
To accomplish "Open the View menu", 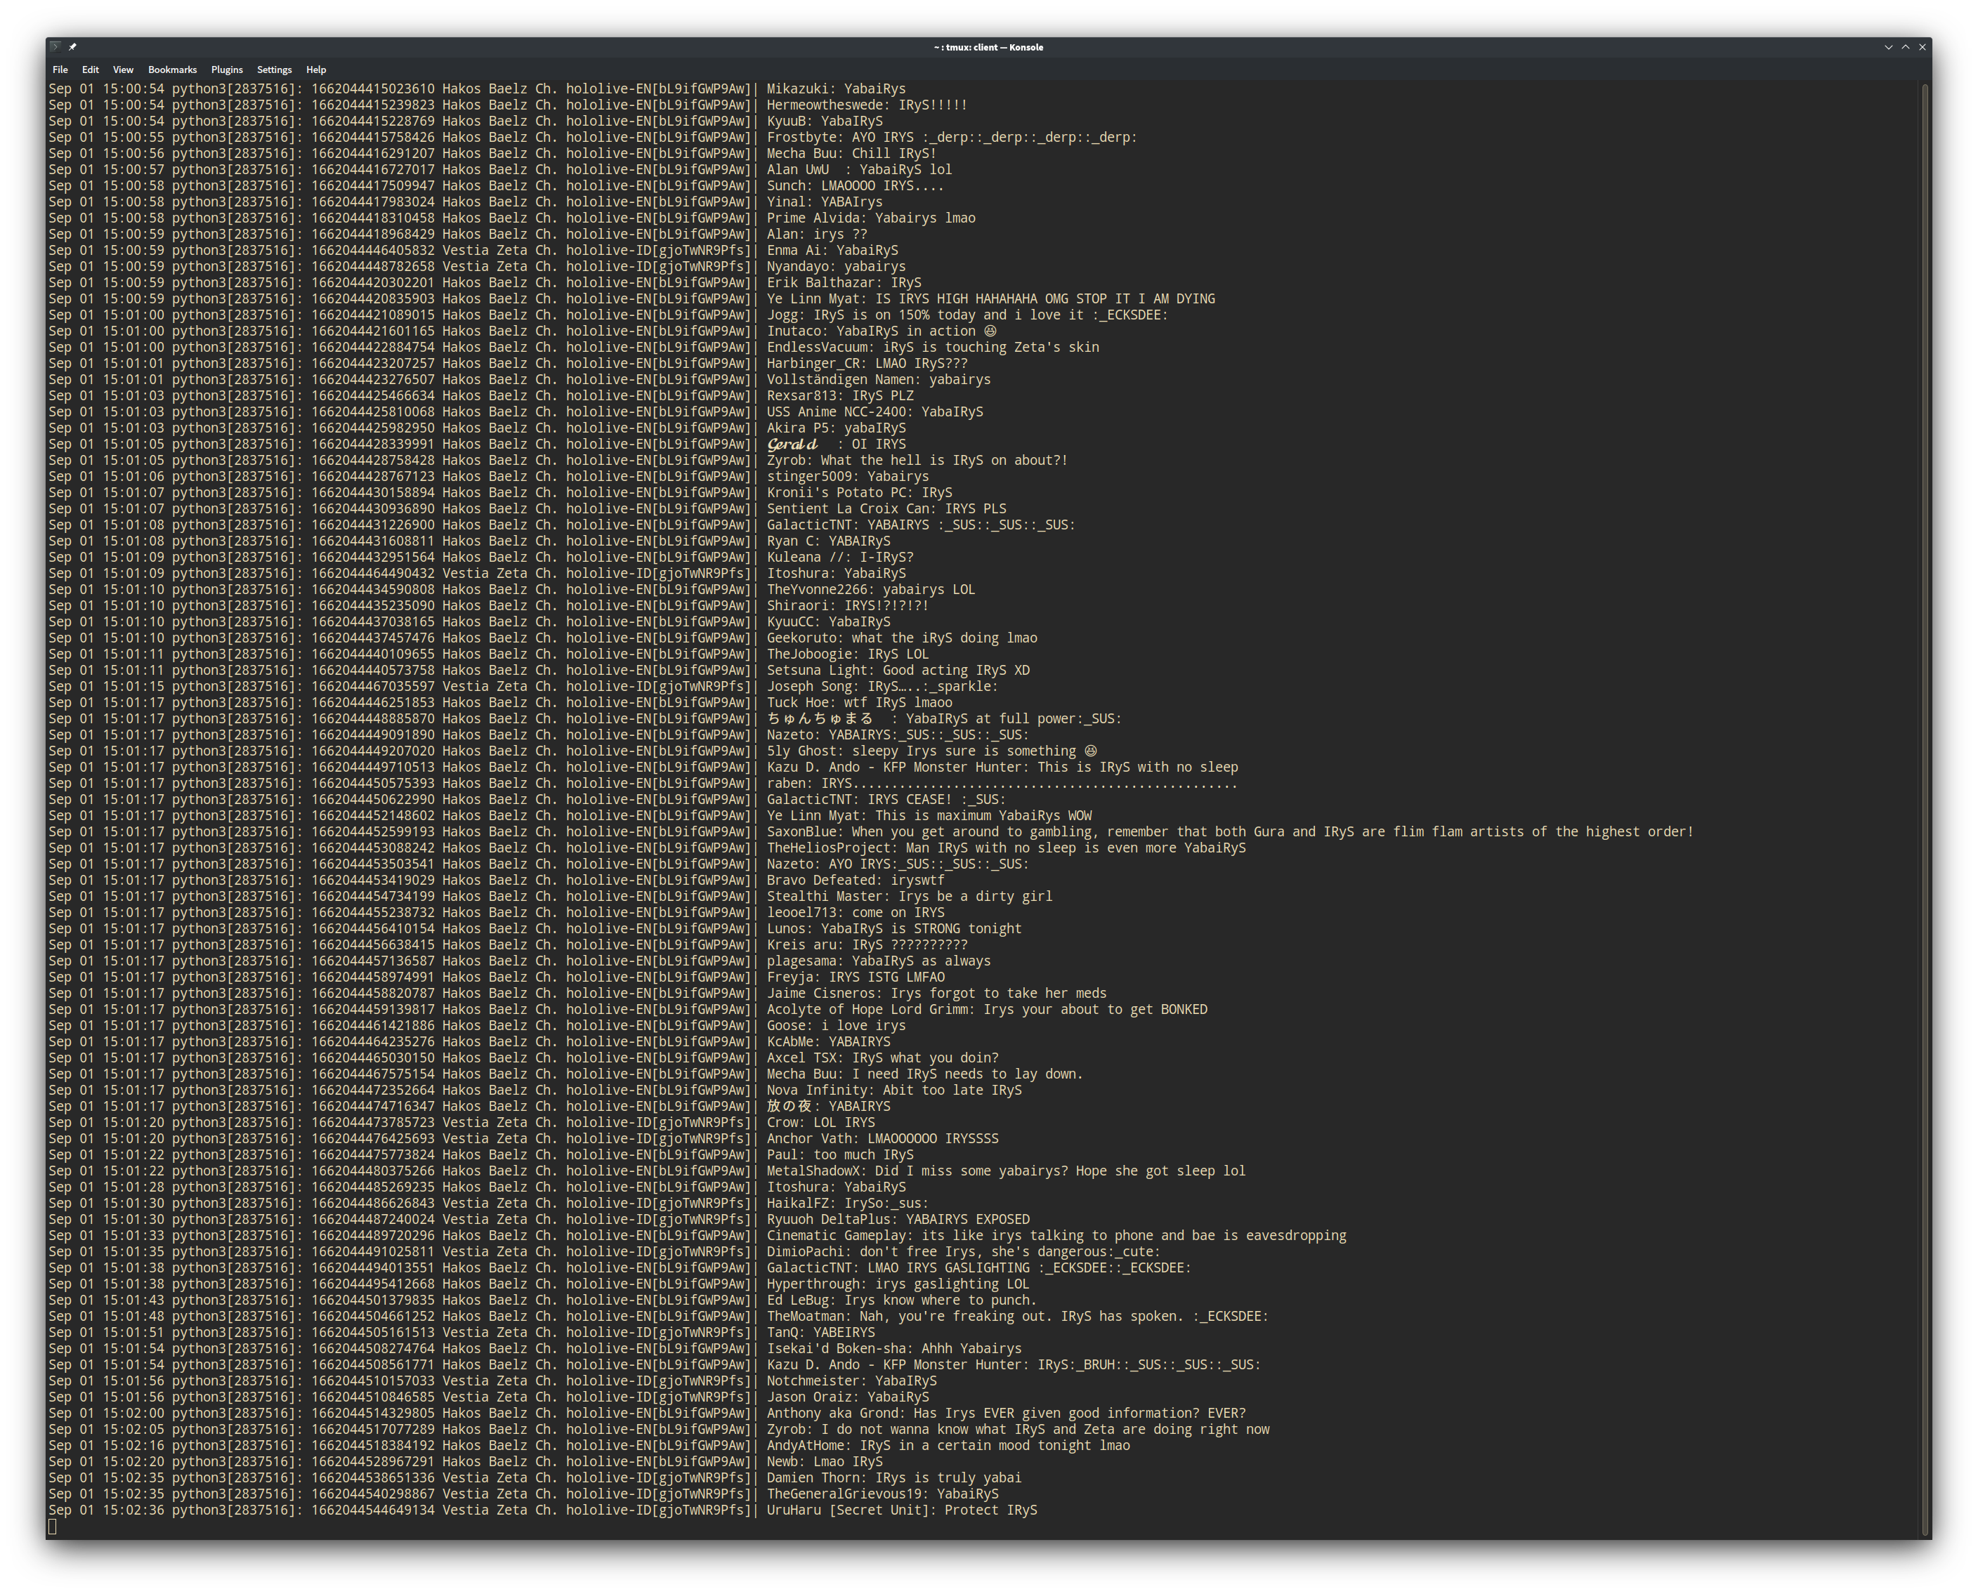I will click(x=123, y=70).
